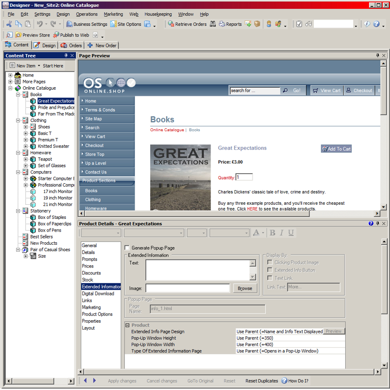Click the binoculars search orders icon
Image resolution: width=390 pixels, height=390 pixels.
point(213,24)
